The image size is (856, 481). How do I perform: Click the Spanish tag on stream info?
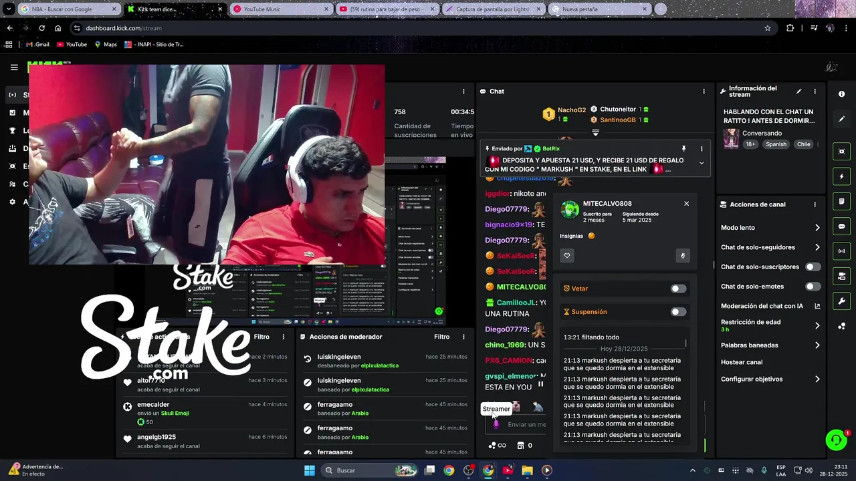776,144
